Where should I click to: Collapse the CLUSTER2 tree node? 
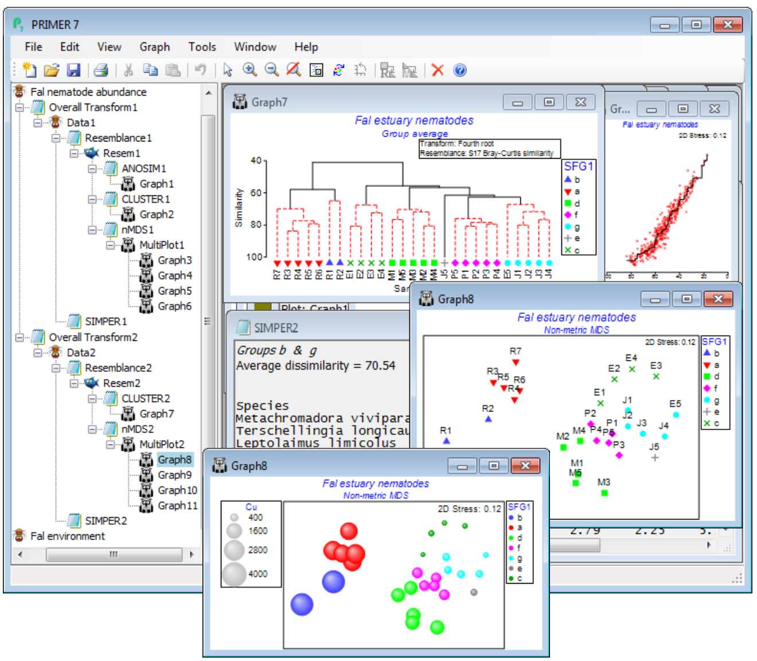(92, 398)
